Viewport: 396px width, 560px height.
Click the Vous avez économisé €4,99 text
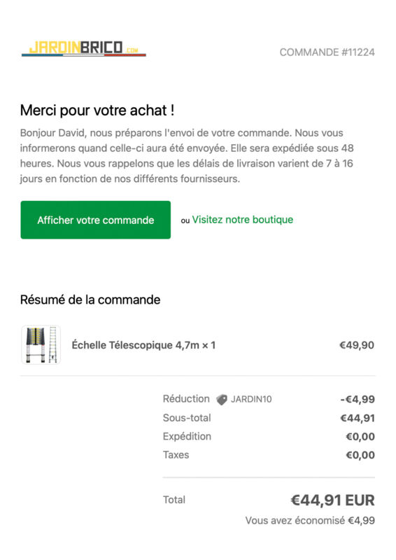point(310,521)
